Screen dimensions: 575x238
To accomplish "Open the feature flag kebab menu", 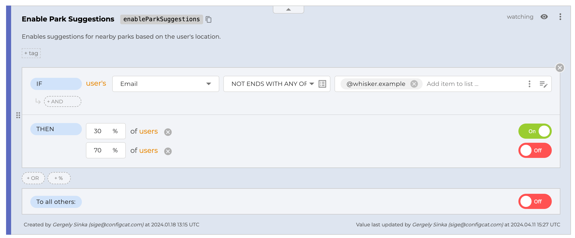I will click(560, 17).
